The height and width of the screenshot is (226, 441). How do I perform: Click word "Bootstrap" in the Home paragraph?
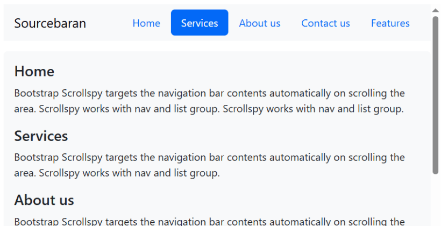(36, 94)
